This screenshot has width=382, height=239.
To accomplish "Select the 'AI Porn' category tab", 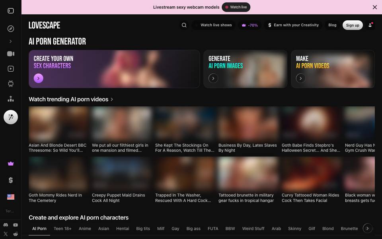I will tap(39, 229).
